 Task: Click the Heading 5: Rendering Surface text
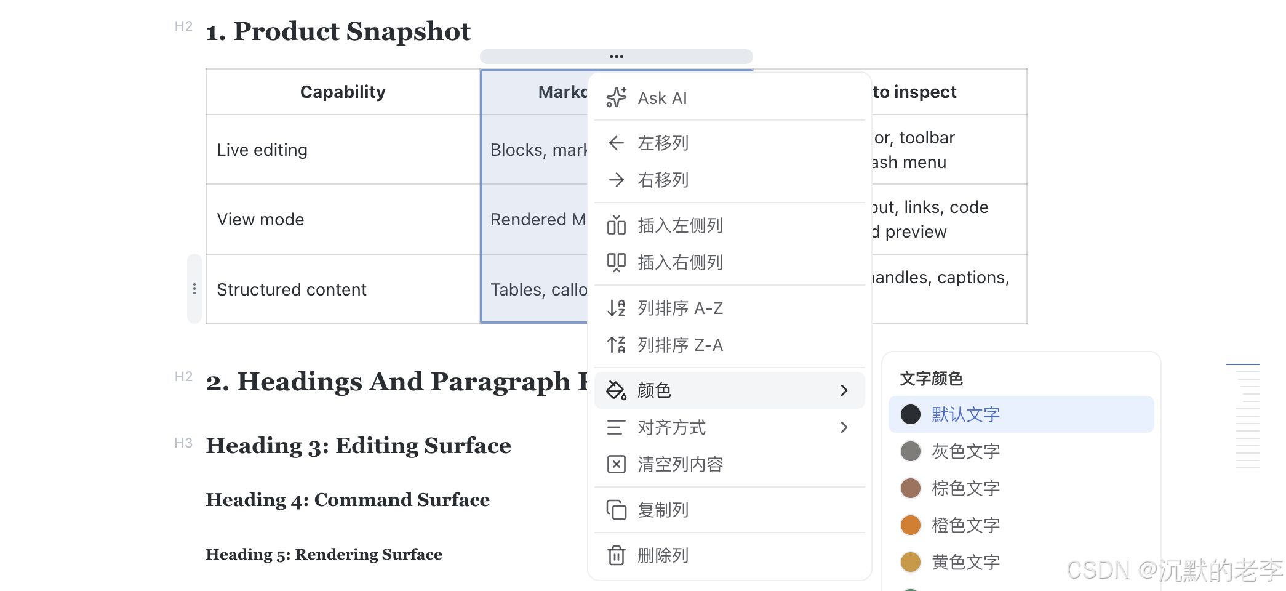pyautogui.click(x=324, y=554)
